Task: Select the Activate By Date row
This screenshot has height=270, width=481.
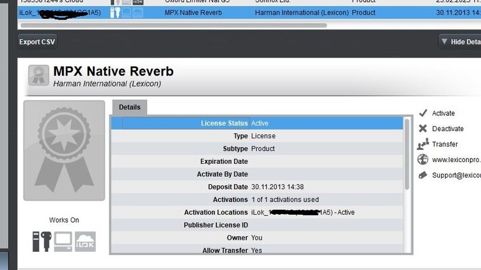Action: point(257,174)
